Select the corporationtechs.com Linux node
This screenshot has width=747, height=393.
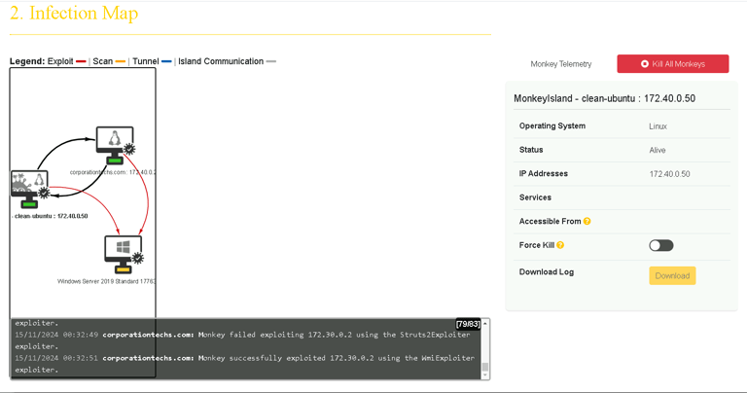(116, 145)
